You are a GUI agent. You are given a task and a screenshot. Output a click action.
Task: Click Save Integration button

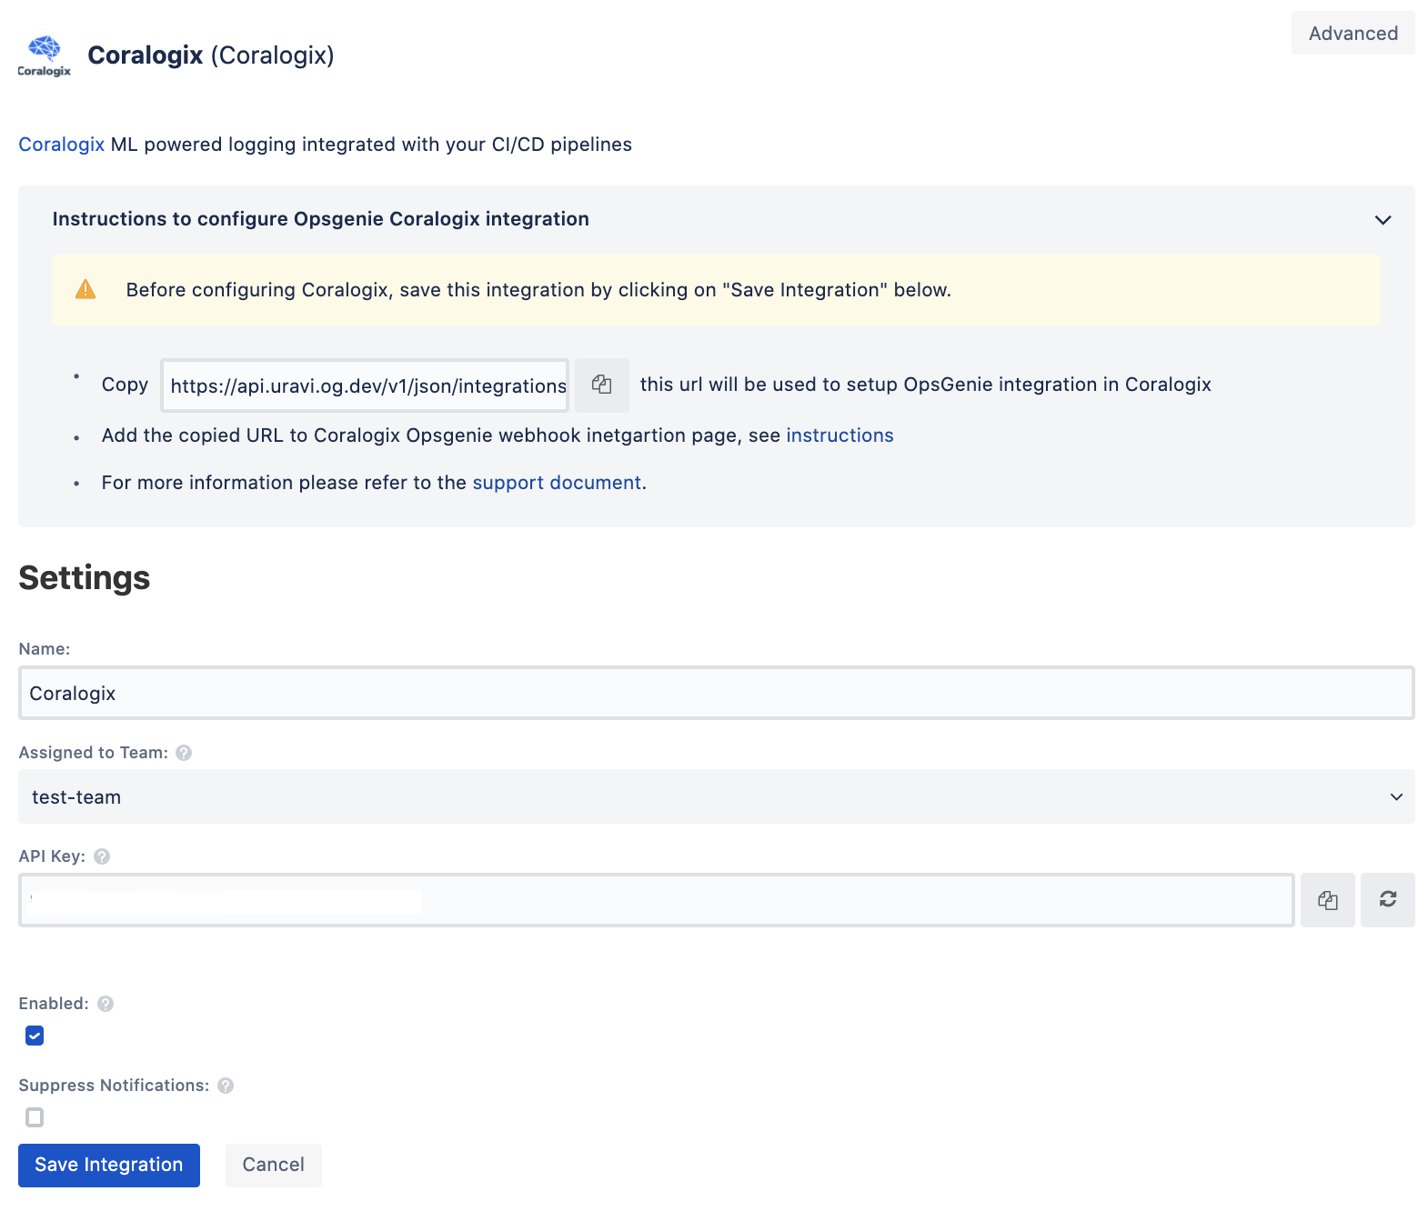109,1166
